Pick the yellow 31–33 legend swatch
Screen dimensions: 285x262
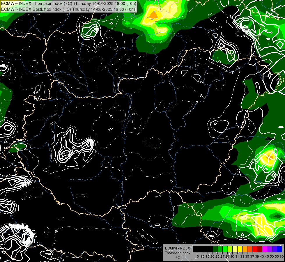[240, 249]
